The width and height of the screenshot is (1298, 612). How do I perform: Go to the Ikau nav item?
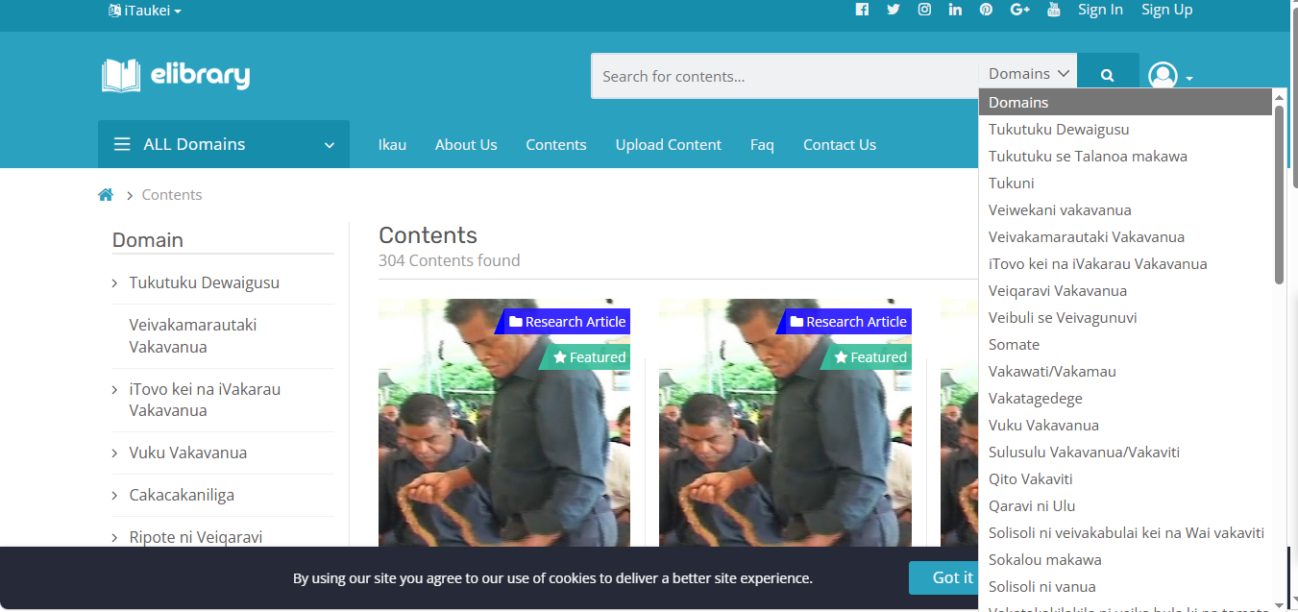coord(392,145)
